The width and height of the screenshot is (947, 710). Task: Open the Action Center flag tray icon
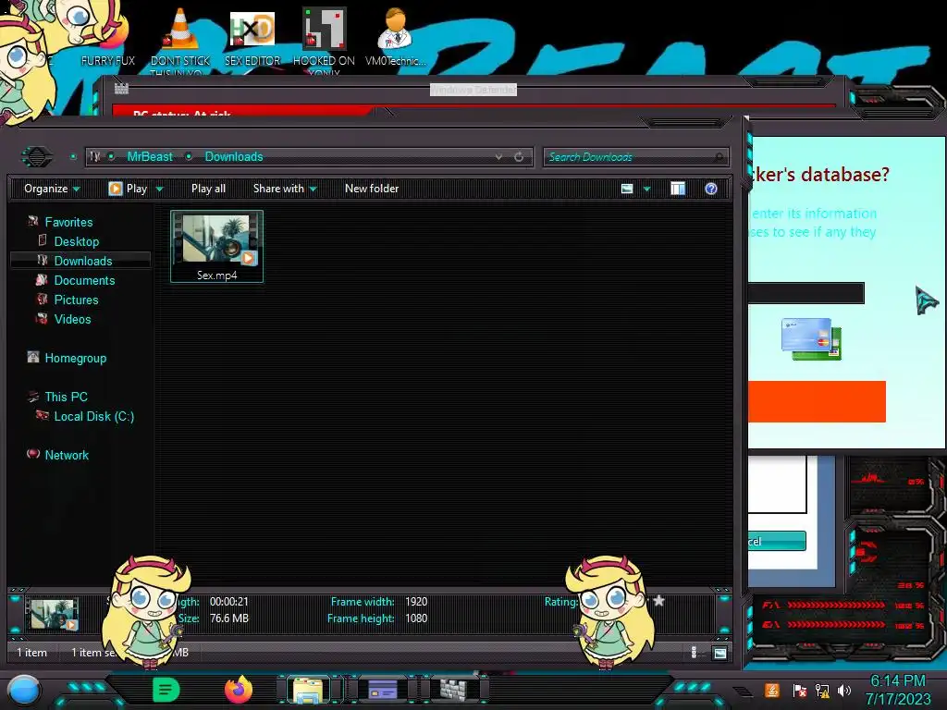point(800,691)
